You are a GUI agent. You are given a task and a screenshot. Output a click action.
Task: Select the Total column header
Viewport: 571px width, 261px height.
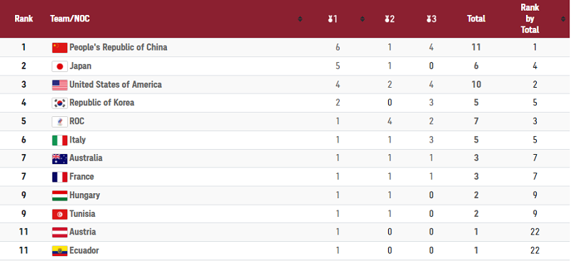point(476,19)
